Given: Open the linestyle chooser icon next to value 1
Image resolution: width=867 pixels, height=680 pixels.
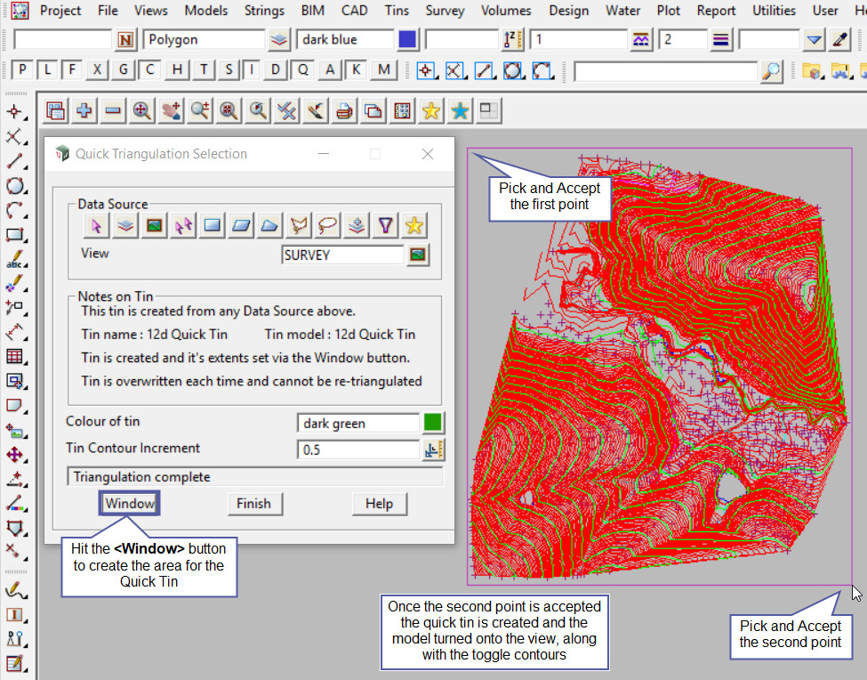Looking at the screenshot, I should click(641, 40).
